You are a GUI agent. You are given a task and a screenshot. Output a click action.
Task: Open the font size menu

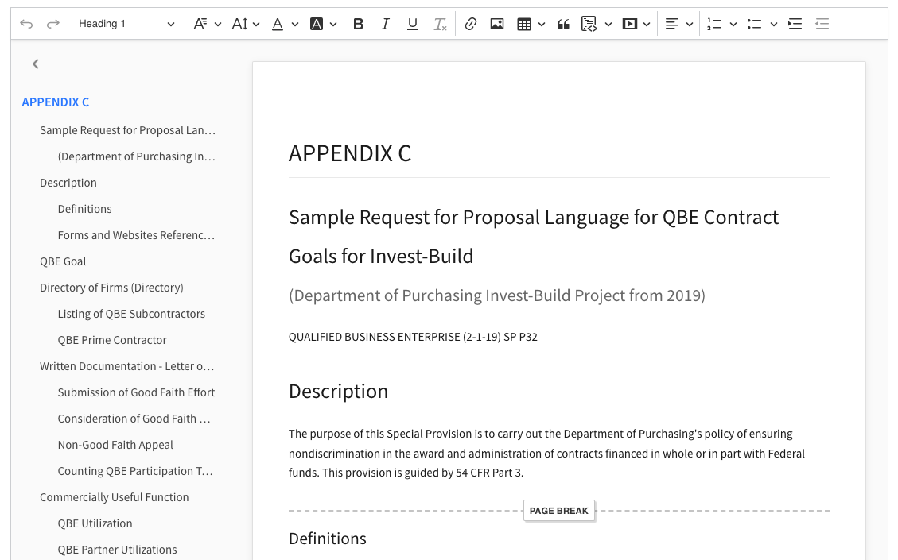(239, 24)
